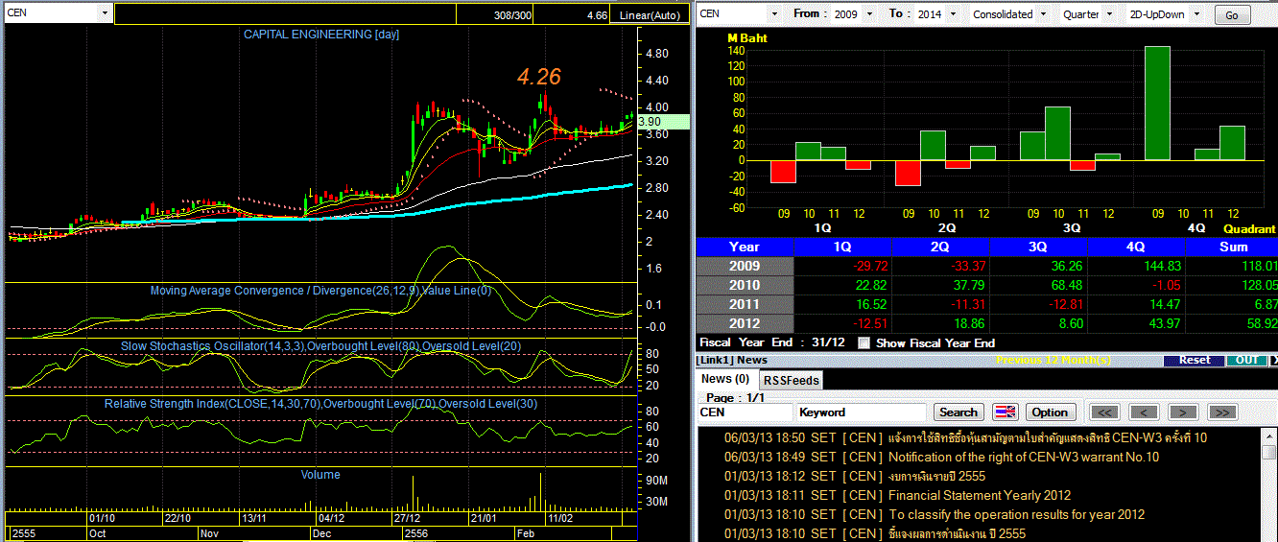
Task: Select the red 1Q 09 bar
Action: tap(784, 172)
